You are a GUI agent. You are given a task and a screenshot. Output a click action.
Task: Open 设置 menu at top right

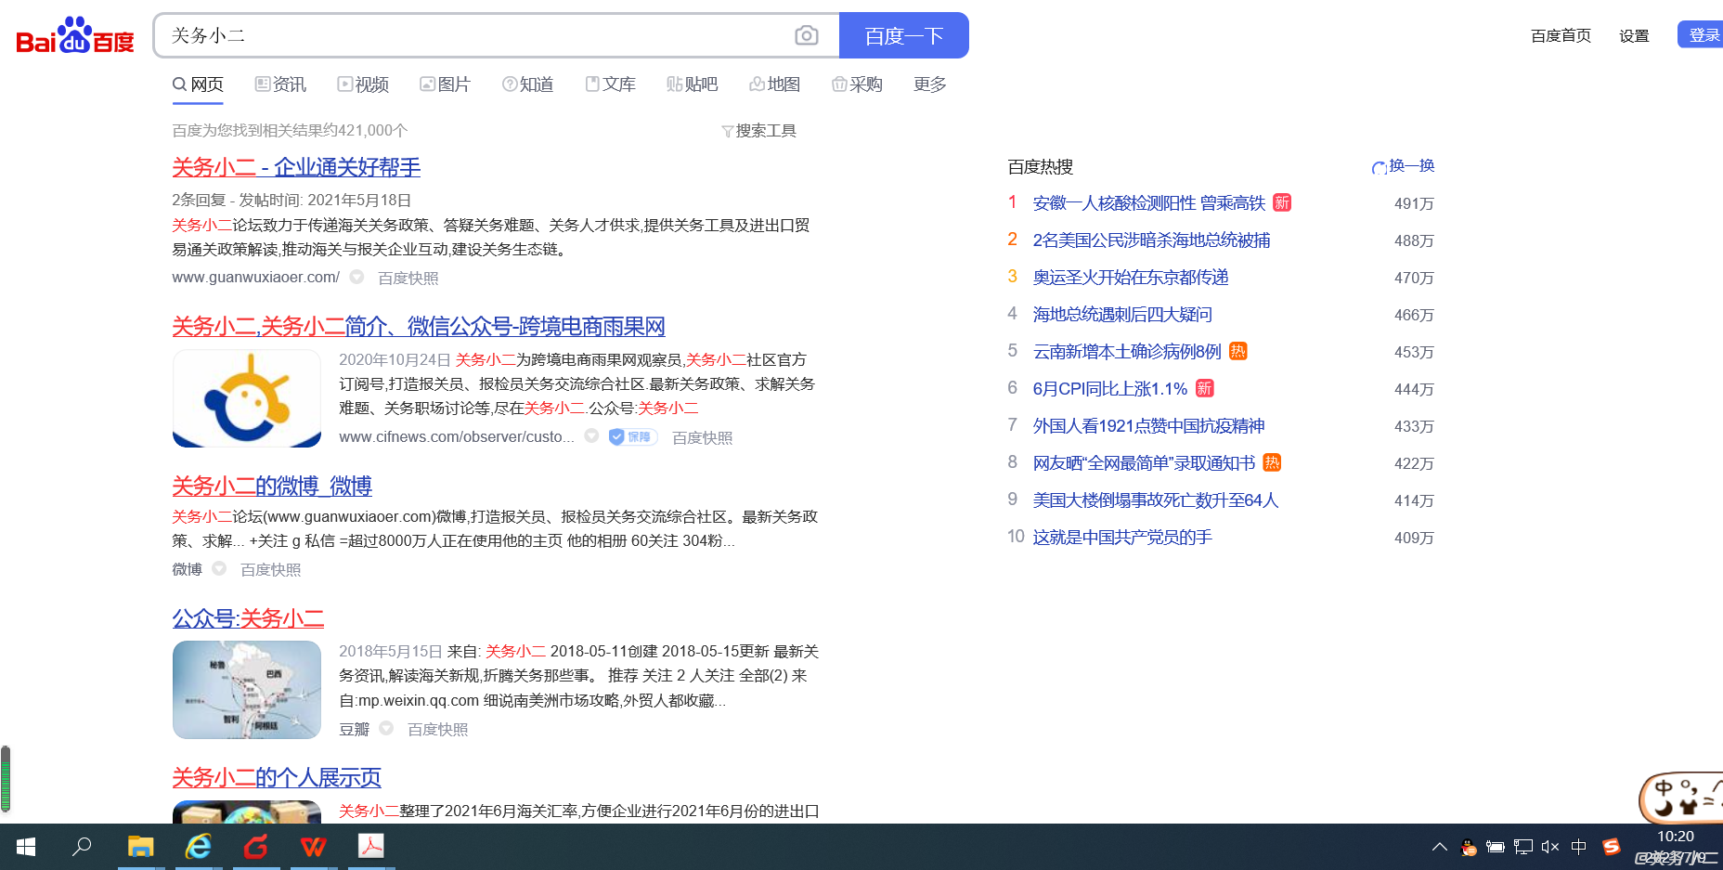point(1634,35)
